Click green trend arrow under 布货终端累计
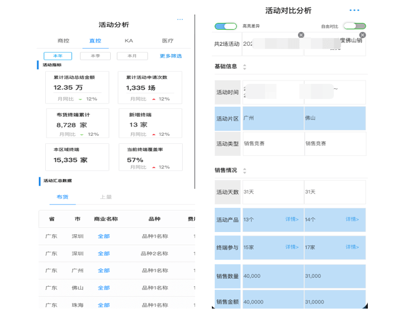The image size is (393, 322). click(82, 134)
